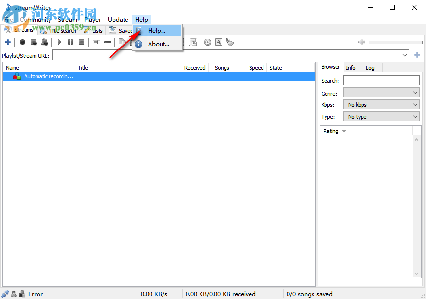Screen dimensions: 426x299
Task: Click the Error status bar indicator
Action: (x=35, y=294)
